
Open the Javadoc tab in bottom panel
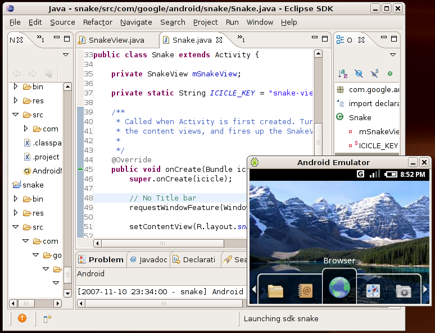(x=148, y=259)
